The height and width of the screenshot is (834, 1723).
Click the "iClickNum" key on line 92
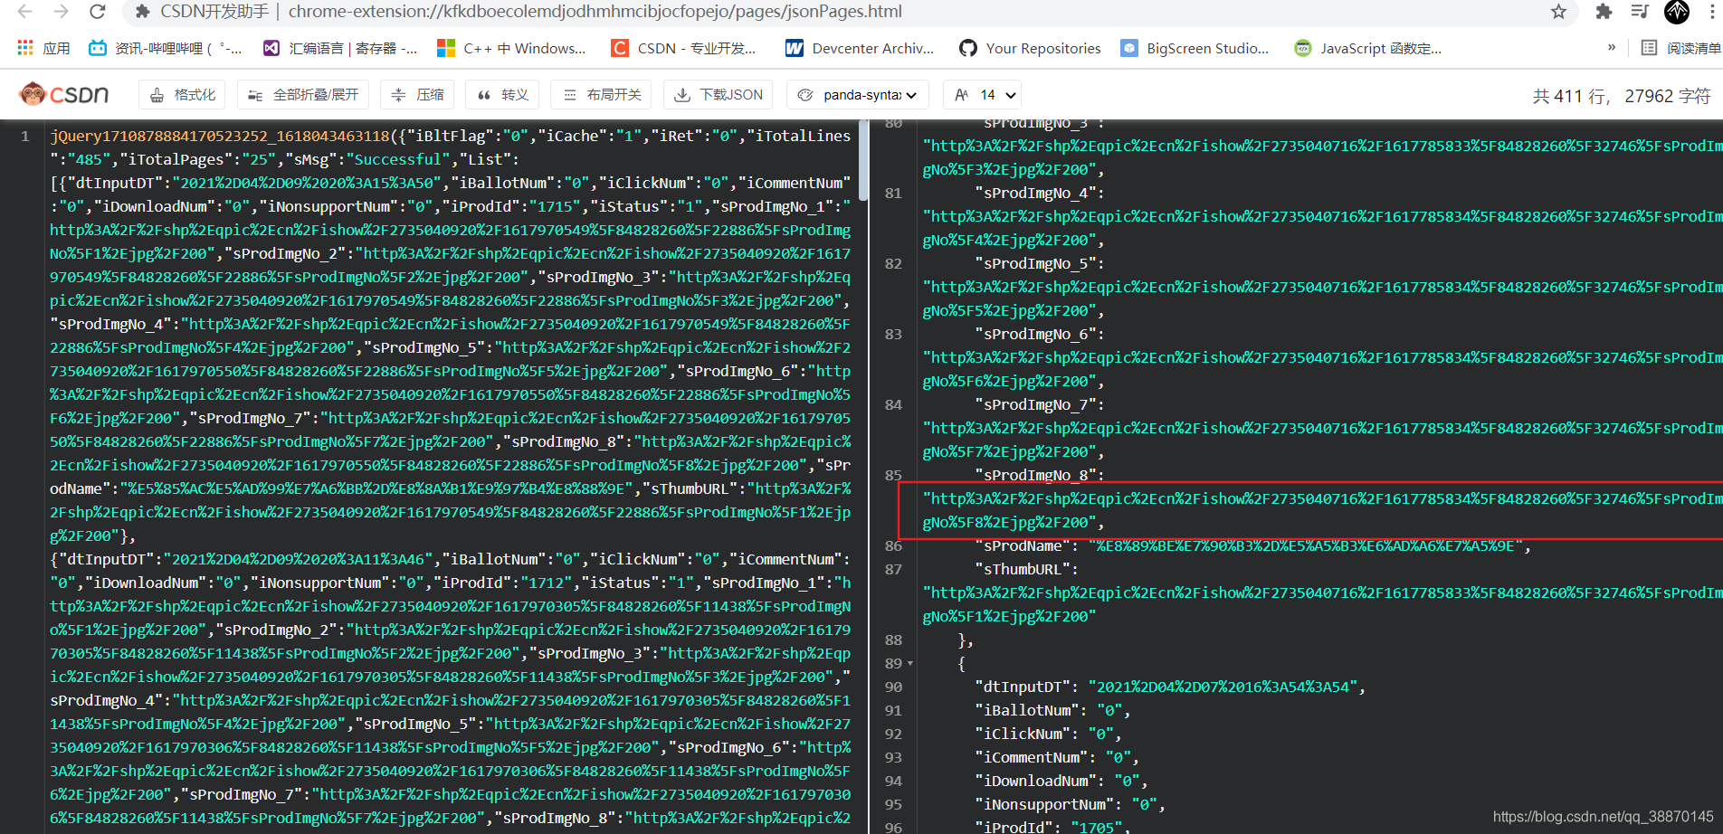(1023, 734)
